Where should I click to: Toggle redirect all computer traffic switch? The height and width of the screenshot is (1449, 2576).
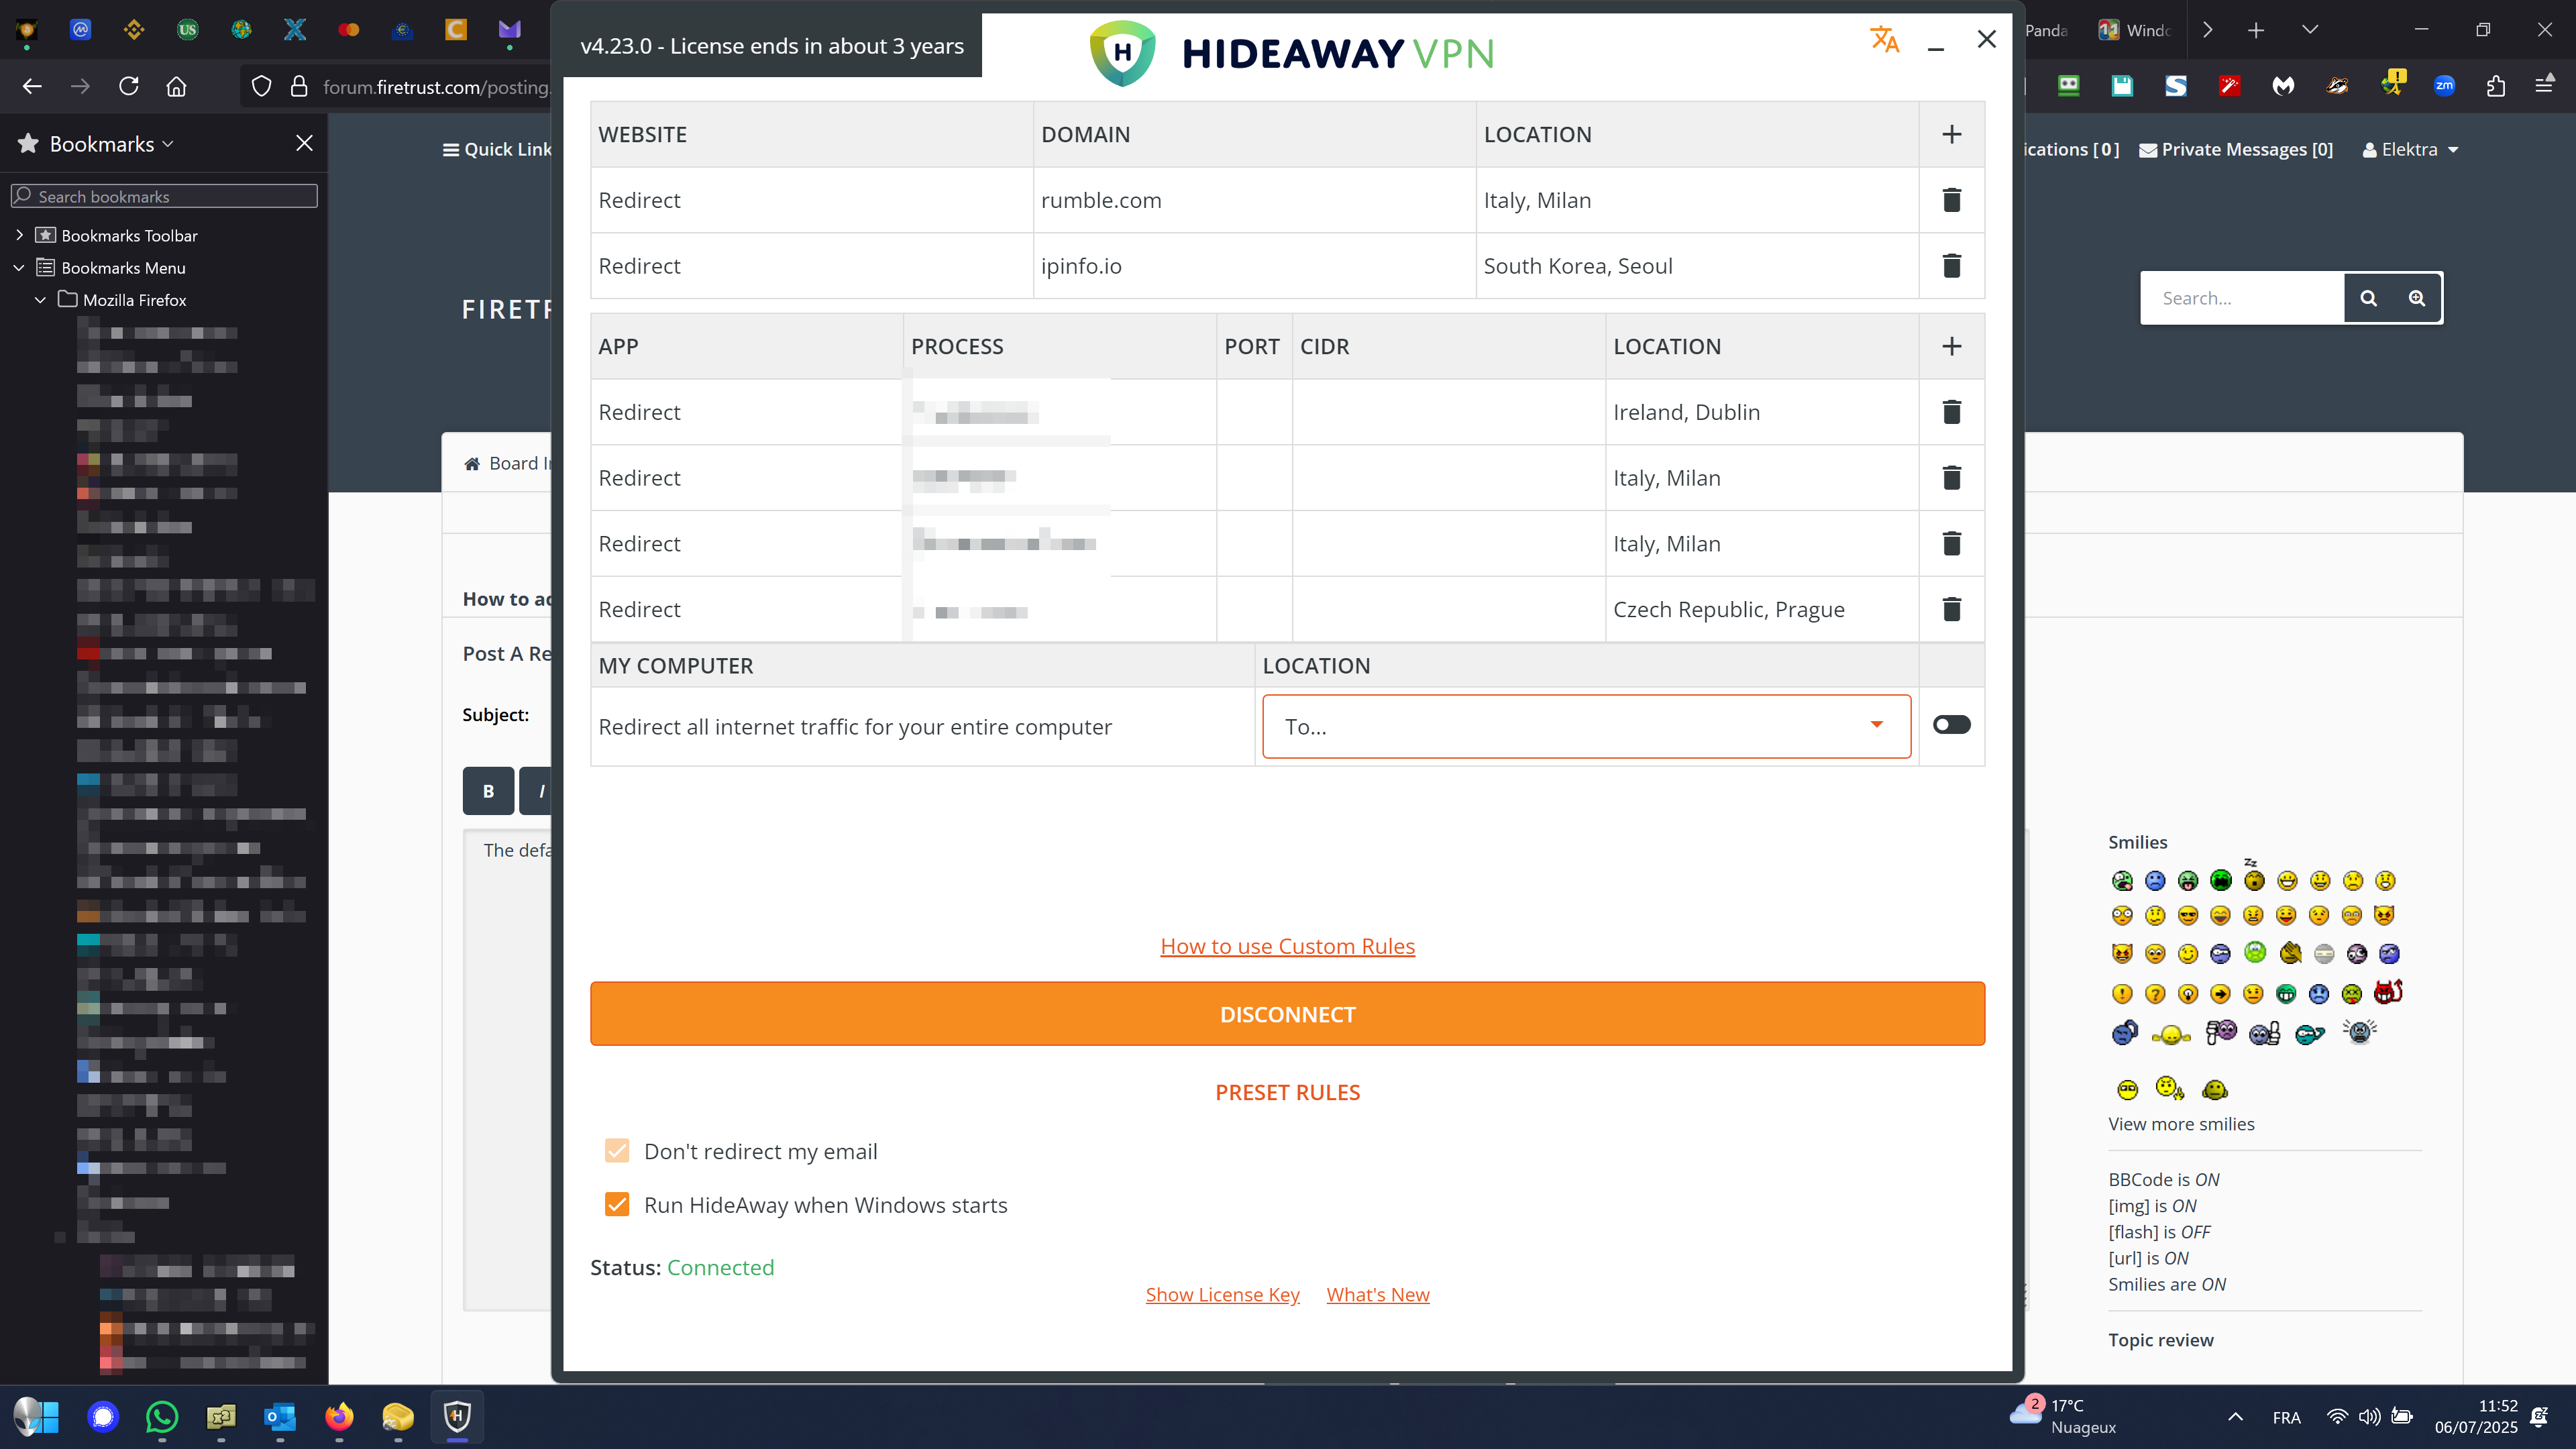tap(1951, 725)
